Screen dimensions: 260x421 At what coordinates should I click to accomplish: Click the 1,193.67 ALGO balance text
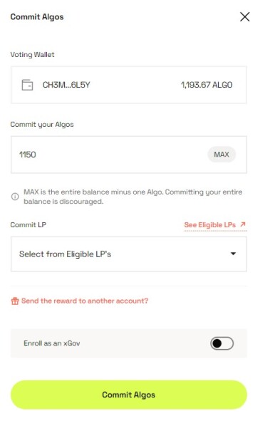[207, 85]
